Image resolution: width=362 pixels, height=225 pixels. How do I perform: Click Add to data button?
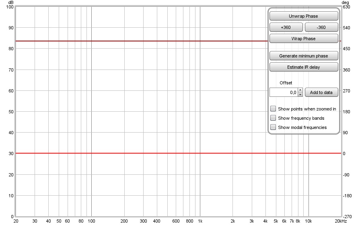[321, 92]
